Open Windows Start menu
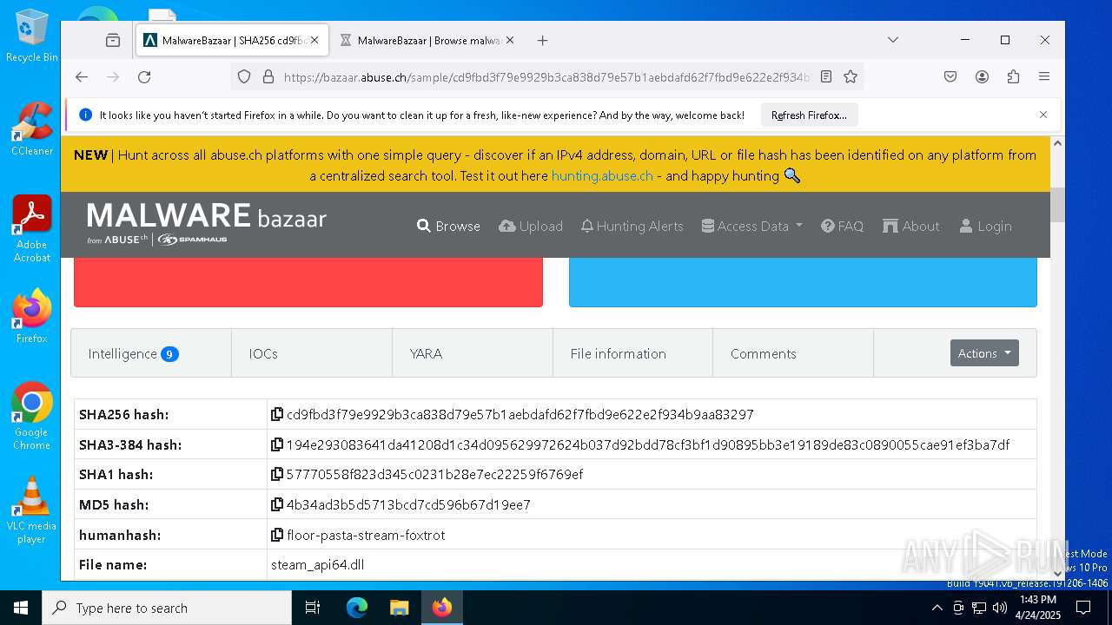Viewport: 1112px width, 625px height. 21,608
